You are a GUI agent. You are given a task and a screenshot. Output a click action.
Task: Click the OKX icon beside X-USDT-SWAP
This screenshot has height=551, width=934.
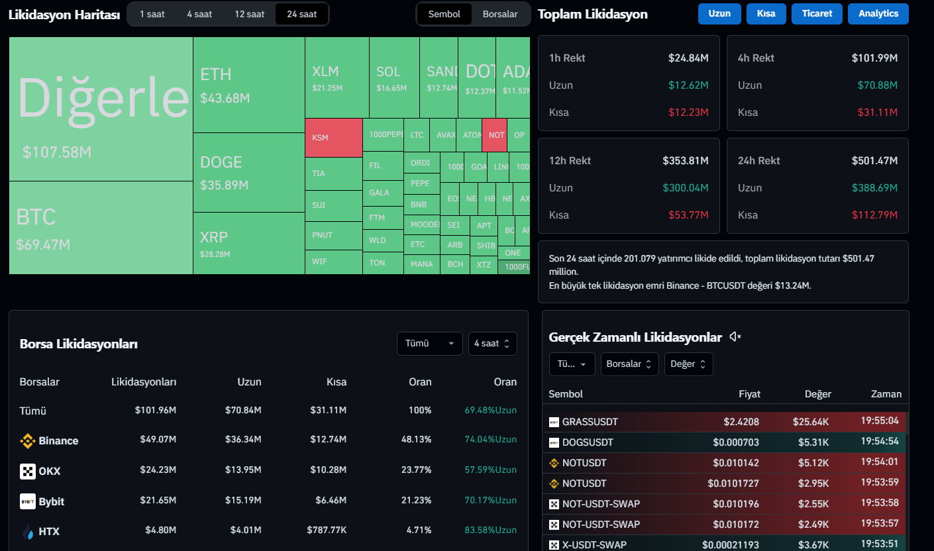click(554, 545)
